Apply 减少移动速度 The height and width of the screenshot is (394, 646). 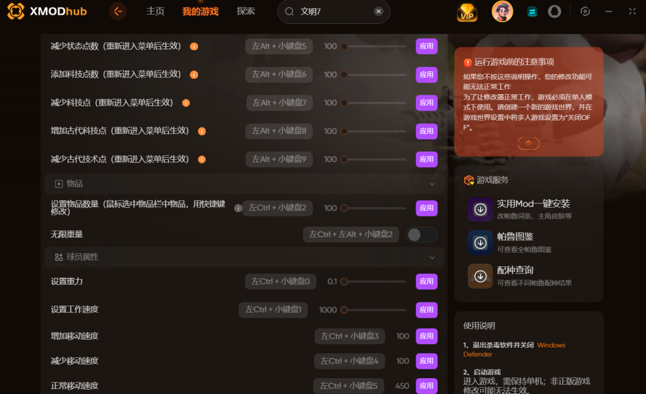coord(426,361)
